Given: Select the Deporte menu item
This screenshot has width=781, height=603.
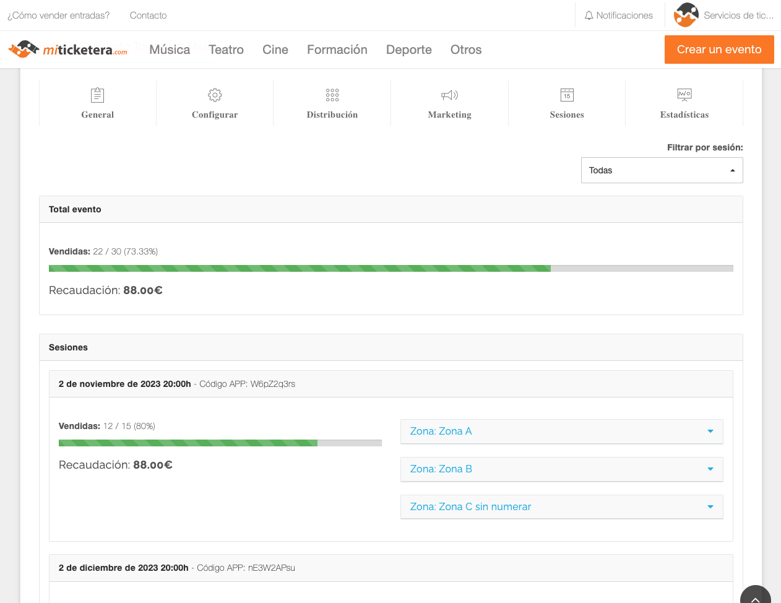Looking at the screenshot, I should (408, 50).
